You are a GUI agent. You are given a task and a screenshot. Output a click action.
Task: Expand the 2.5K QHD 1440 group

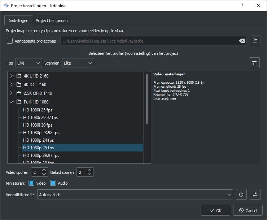[11, 93]
